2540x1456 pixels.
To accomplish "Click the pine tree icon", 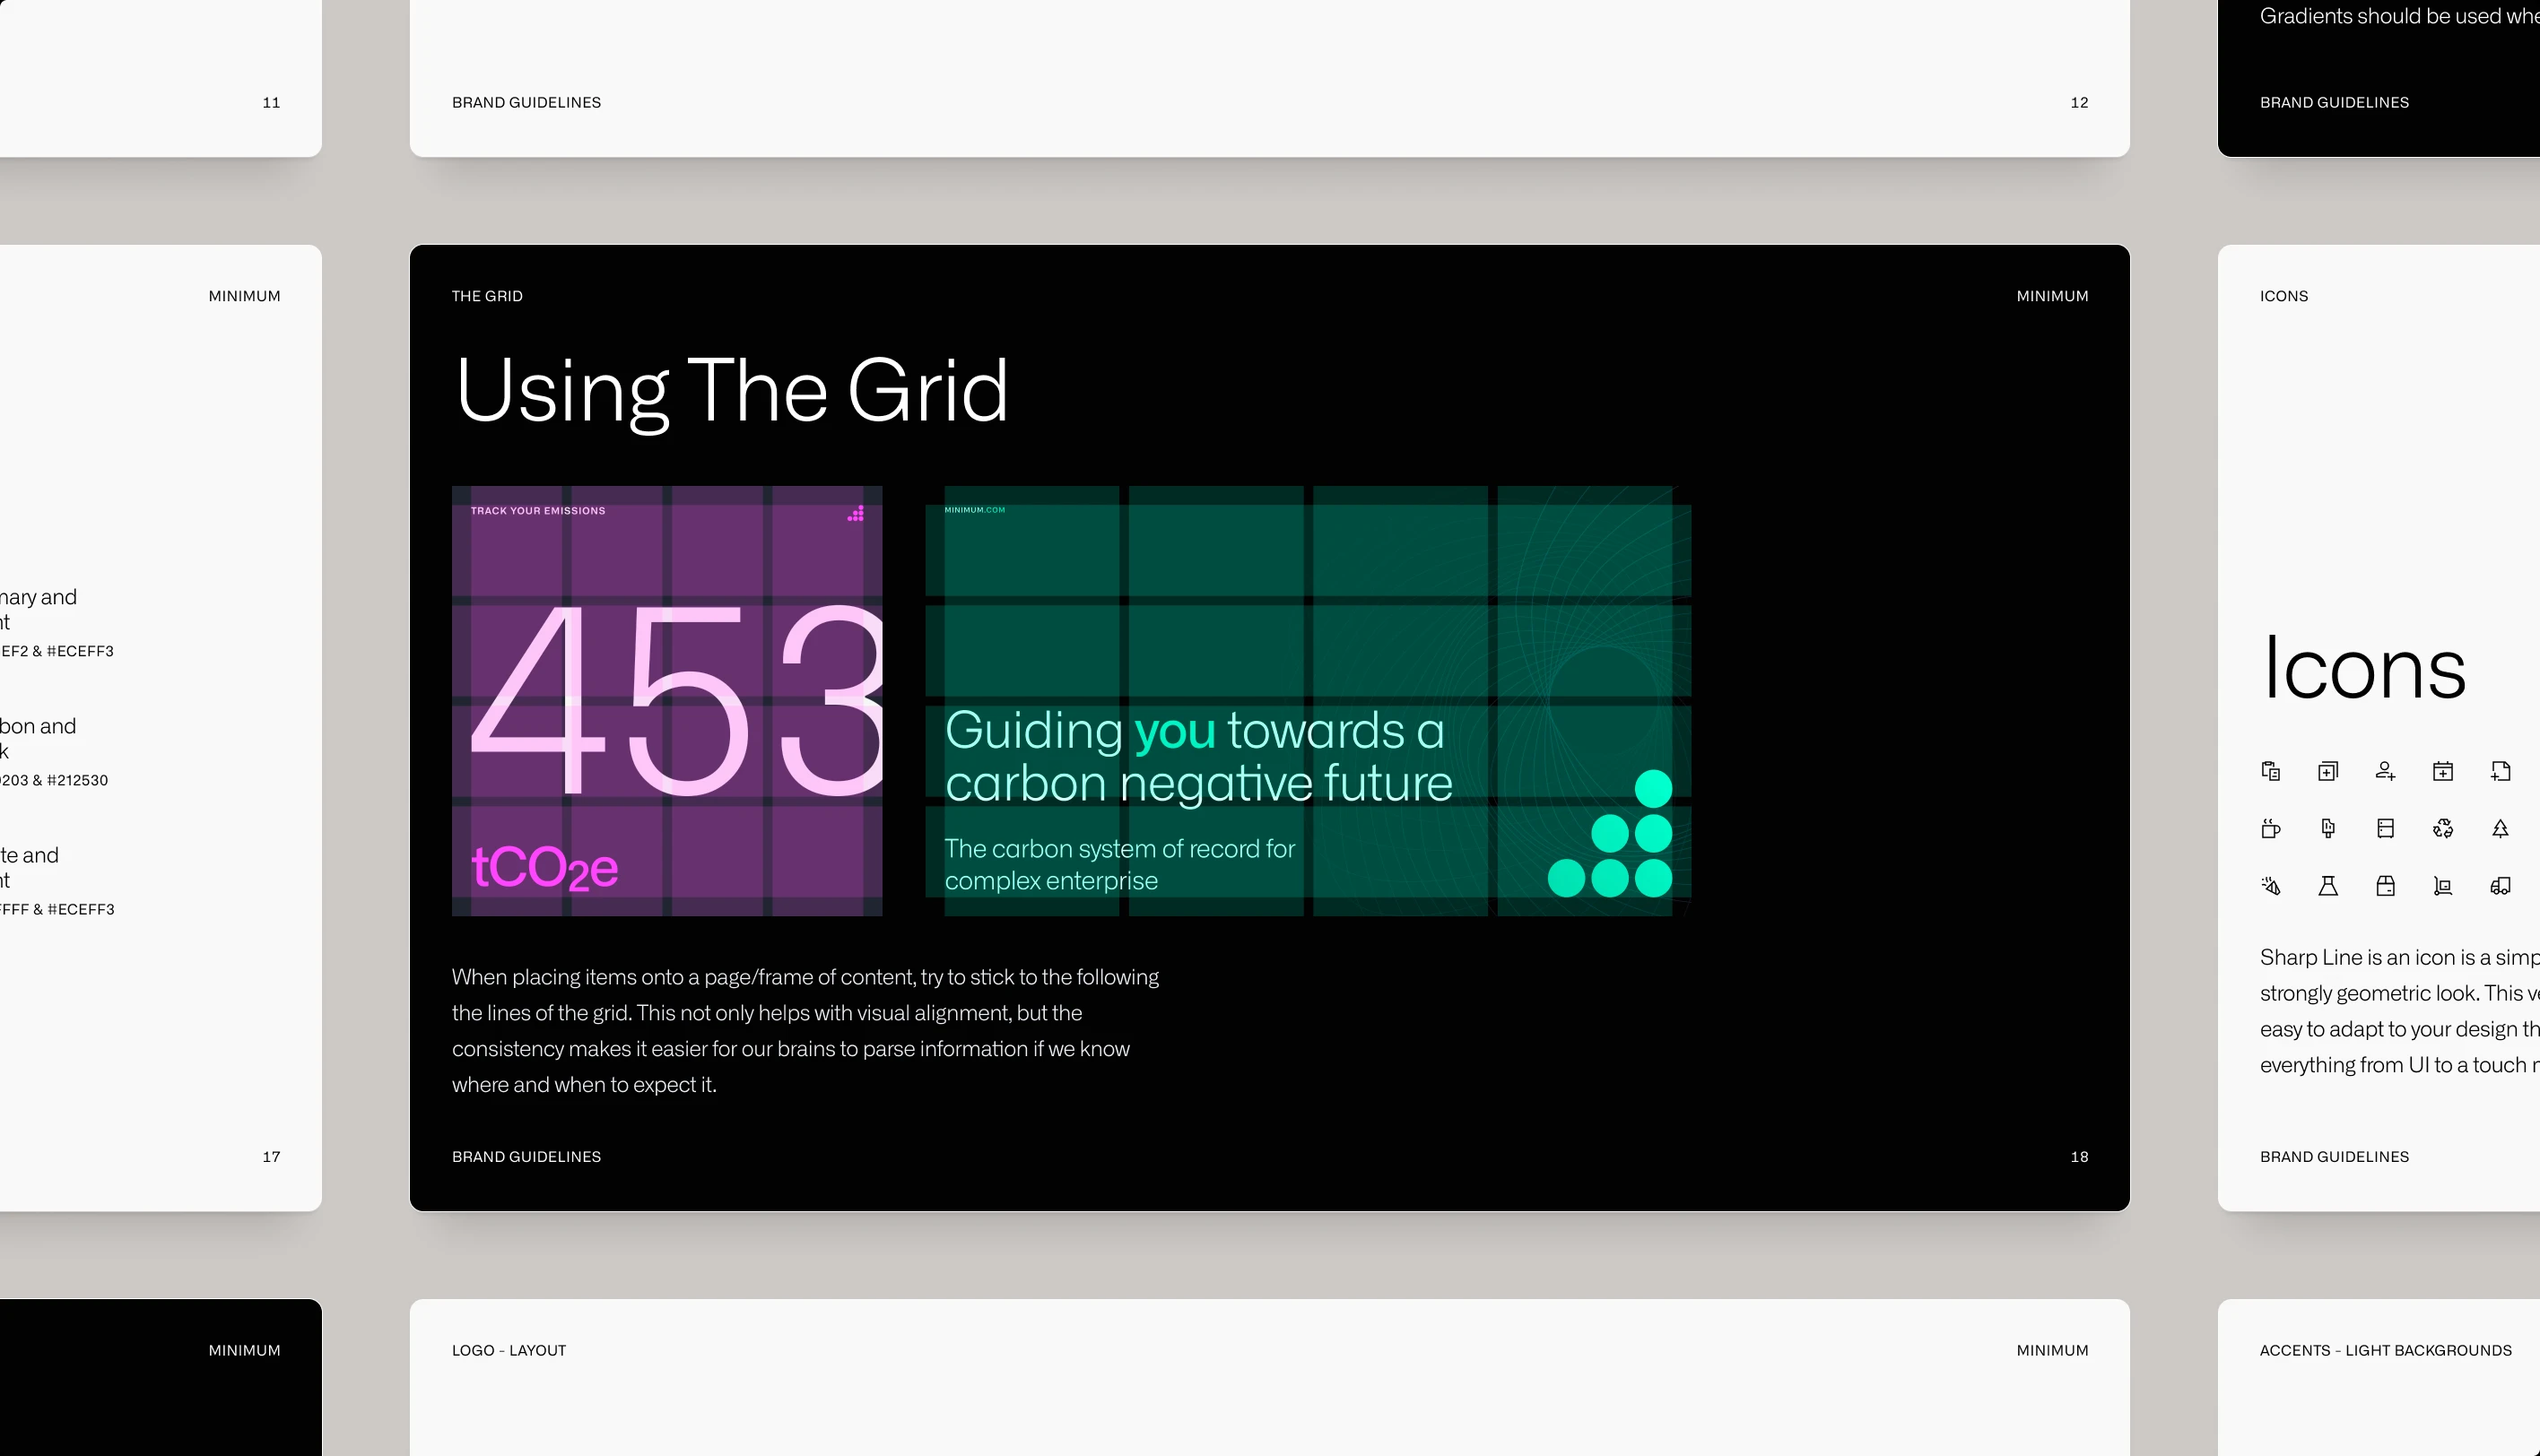I will (2500, 828).
